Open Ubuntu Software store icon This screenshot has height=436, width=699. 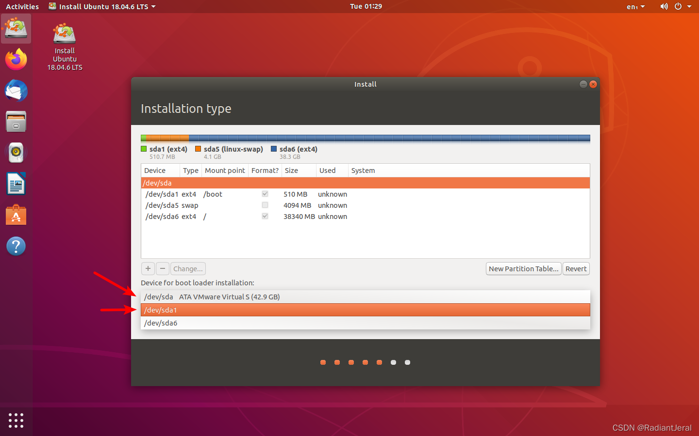pos(16,215)
